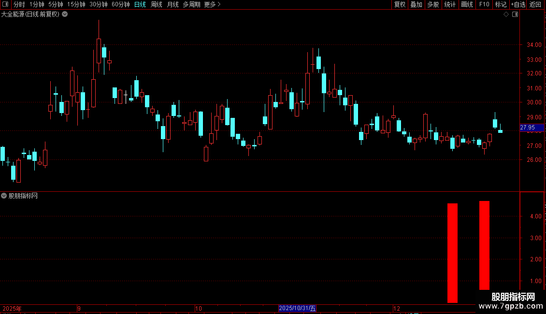Click the first red indicator signal bar
This screenshot has height=314, width=546.
coord(452,253)
